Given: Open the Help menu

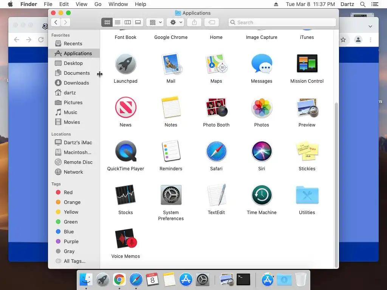Looking at the screenshot, I should pos(141,4).
